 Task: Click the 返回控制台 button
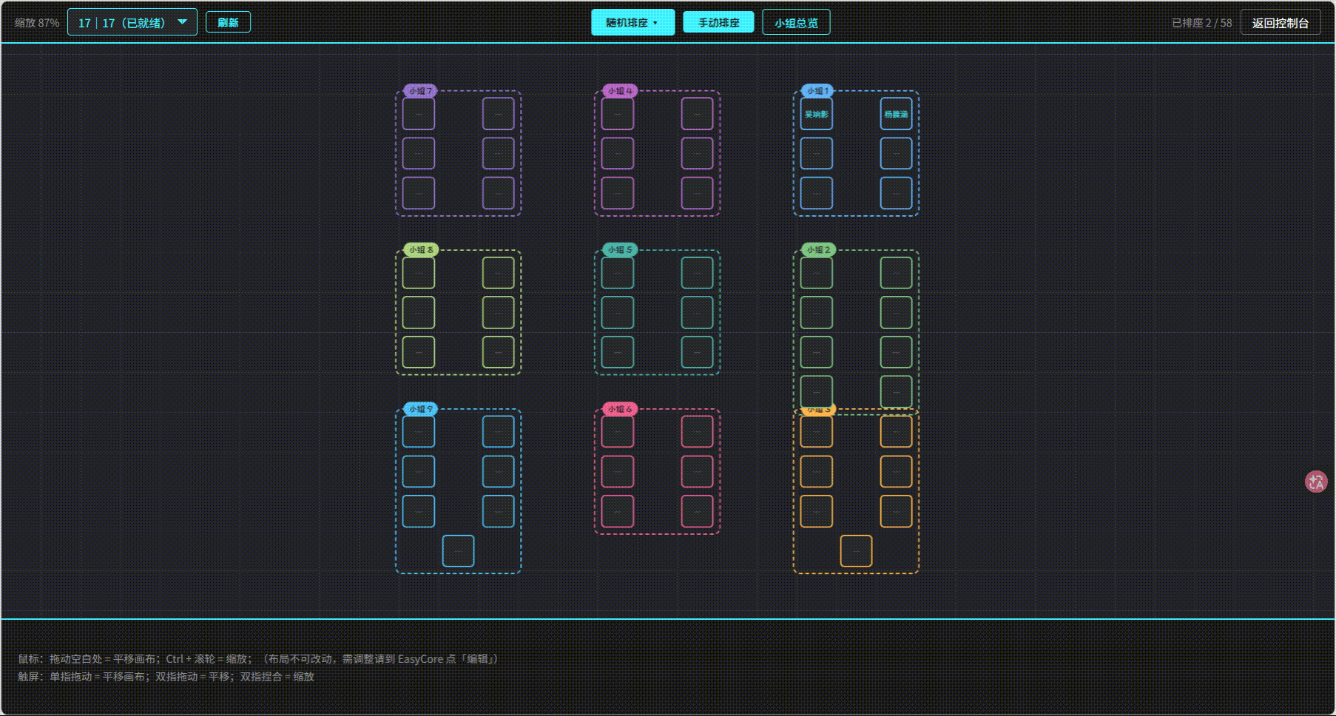point(1281,23)
